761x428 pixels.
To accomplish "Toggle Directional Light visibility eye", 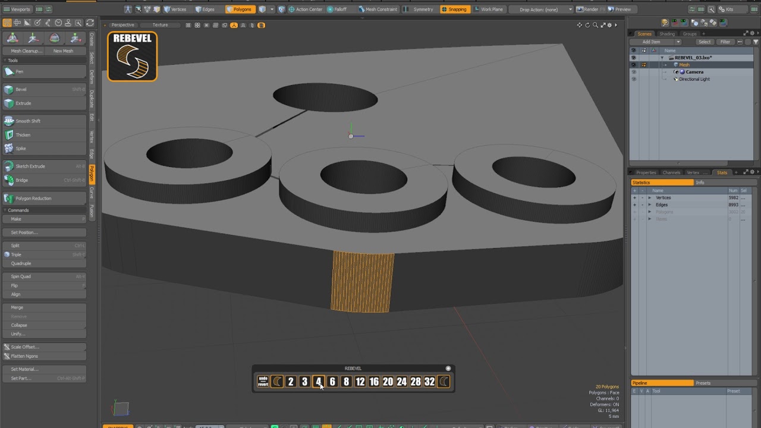I will 633,79.
